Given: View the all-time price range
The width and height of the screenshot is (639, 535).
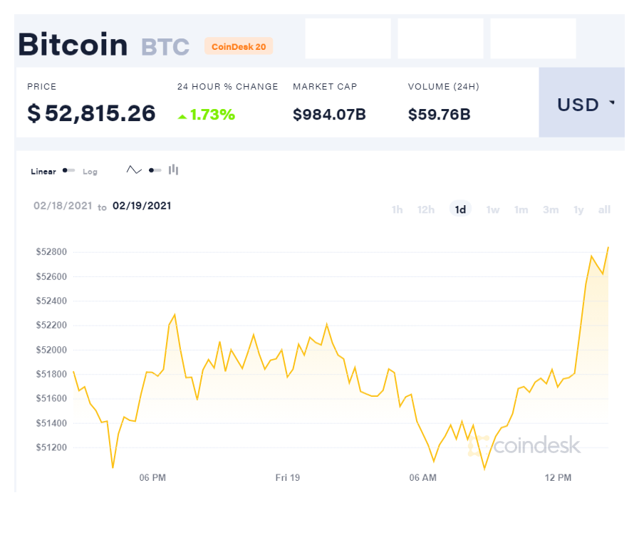Looking at the screenshot, I should (604, 209).
